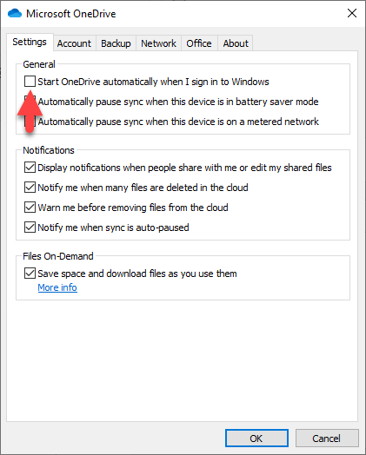Open the Account tab
Image resolution: width=366 pixels, height=455 pixels.
74,43
